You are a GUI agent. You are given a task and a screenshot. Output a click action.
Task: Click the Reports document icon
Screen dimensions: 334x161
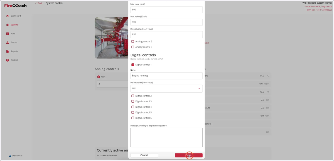point(8,51)
